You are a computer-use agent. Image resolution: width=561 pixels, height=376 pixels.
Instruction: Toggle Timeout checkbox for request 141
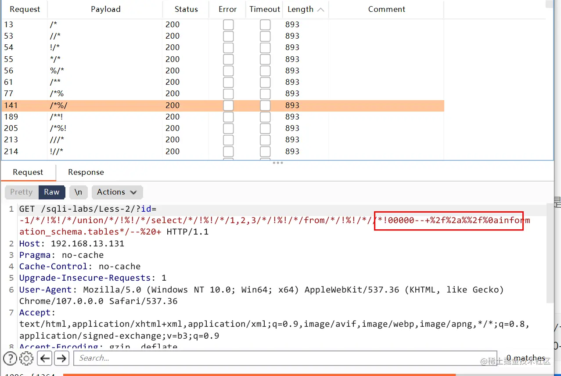[x=265, y=105]
